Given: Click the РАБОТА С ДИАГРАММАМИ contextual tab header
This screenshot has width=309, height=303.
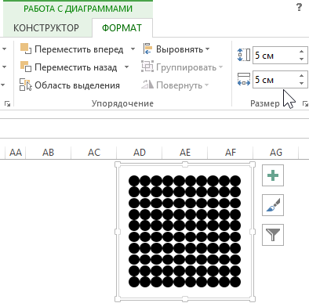Looking at the screenshot, I should coord(78,9).
